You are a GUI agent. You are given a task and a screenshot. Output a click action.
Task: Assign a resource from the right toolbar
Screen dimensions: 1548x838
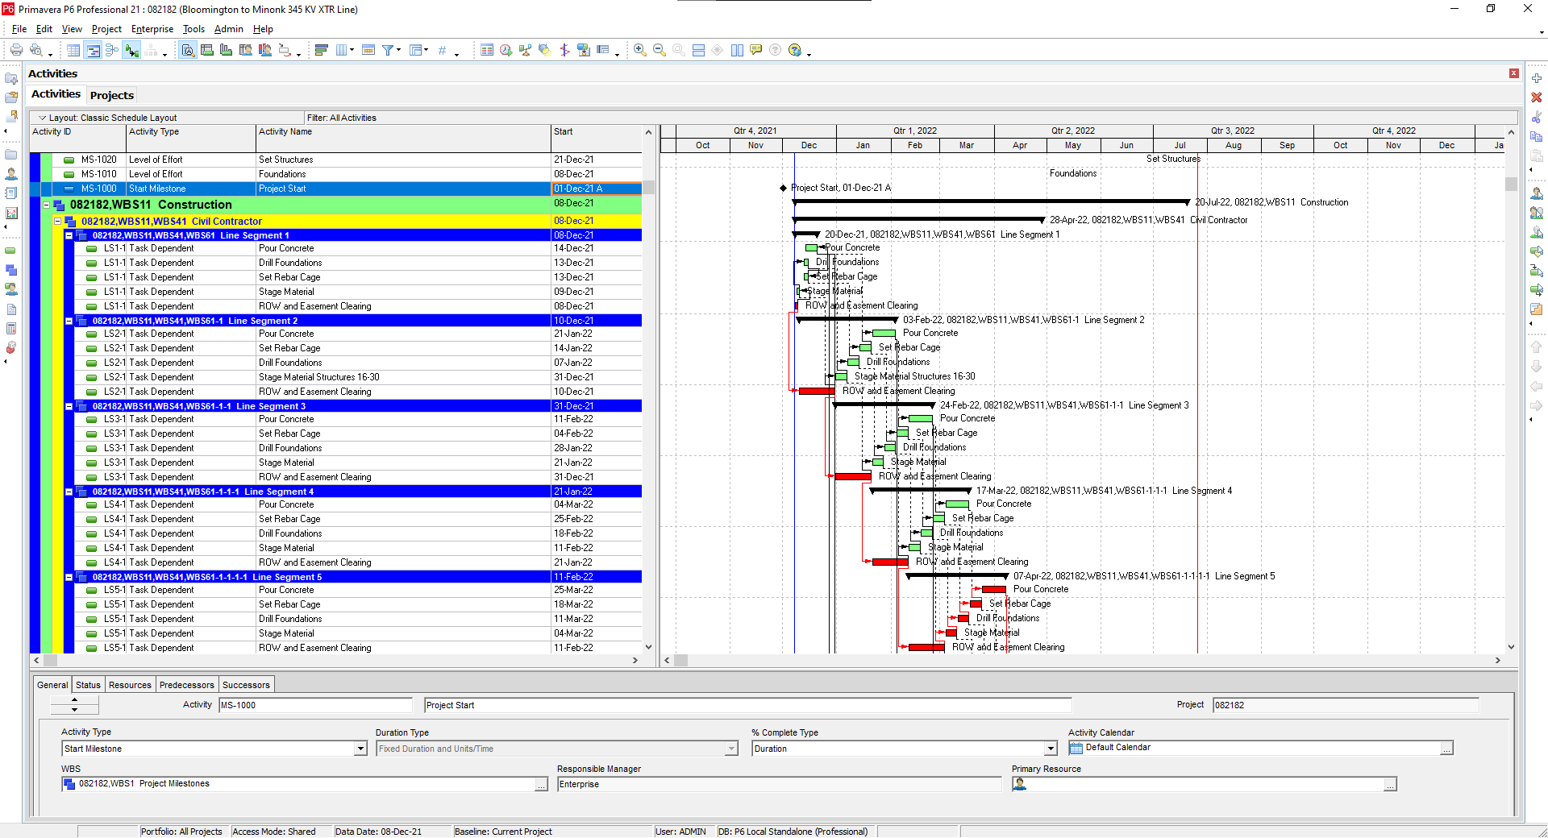(1537, 194)
